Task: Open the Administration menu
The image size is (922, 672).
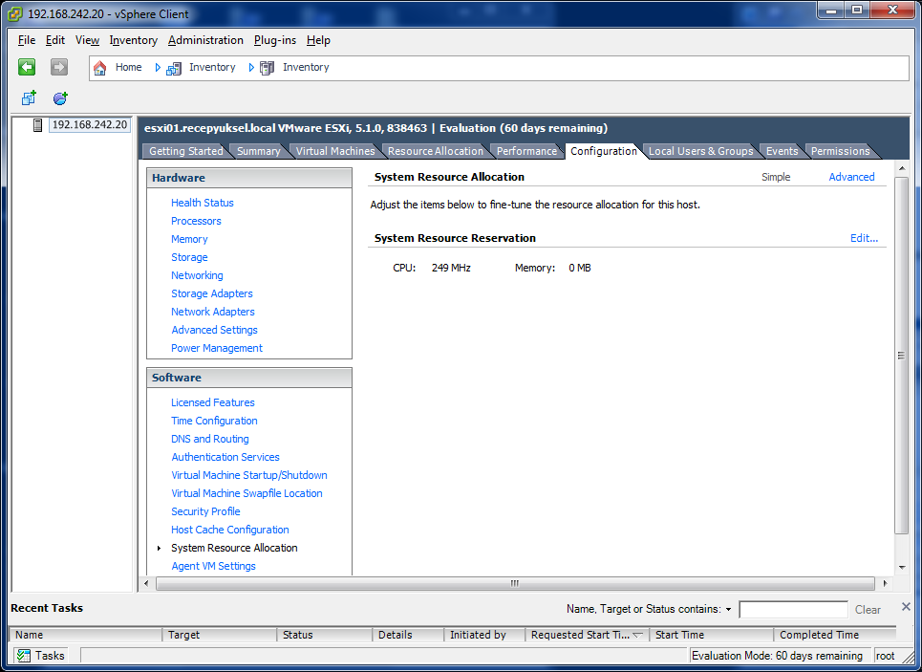Action: [205, 40]
